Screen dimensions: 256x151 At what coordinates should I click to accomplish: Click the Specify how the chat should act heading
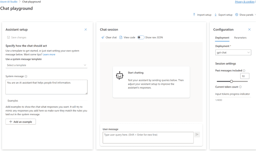click(26, 46)
